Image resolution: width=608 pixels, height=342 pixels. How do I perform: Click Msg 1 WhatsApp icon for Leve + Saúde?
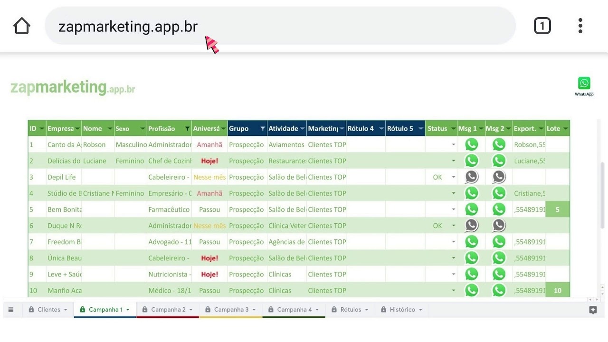pos(471,274)
